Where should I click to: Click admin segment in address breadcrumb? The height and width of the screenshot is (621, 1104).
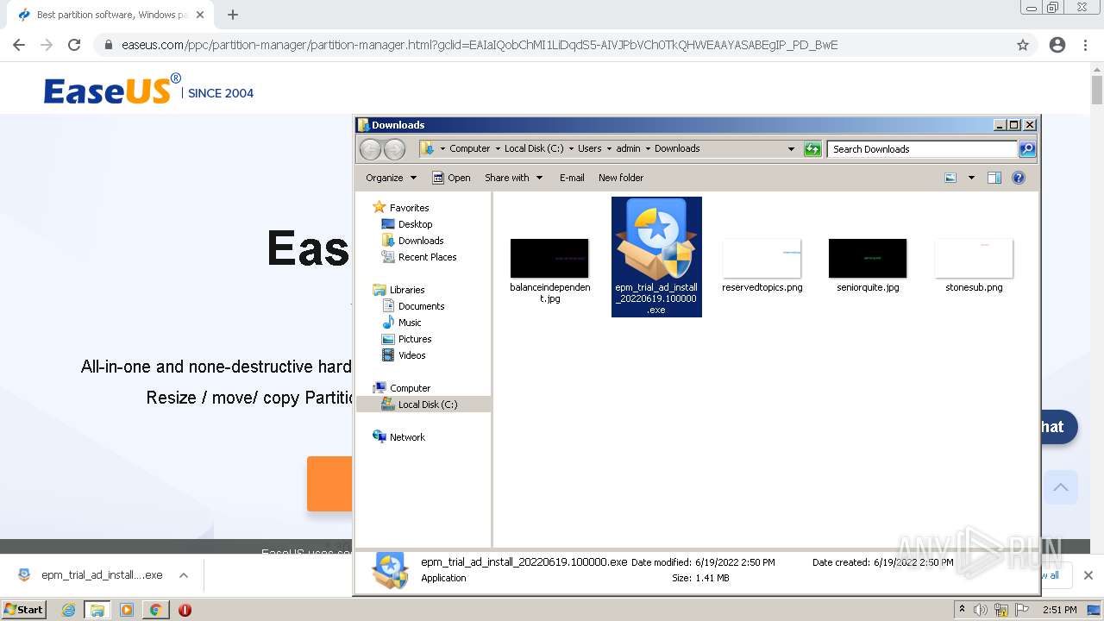pyautogui.click(x=628, y=148)
